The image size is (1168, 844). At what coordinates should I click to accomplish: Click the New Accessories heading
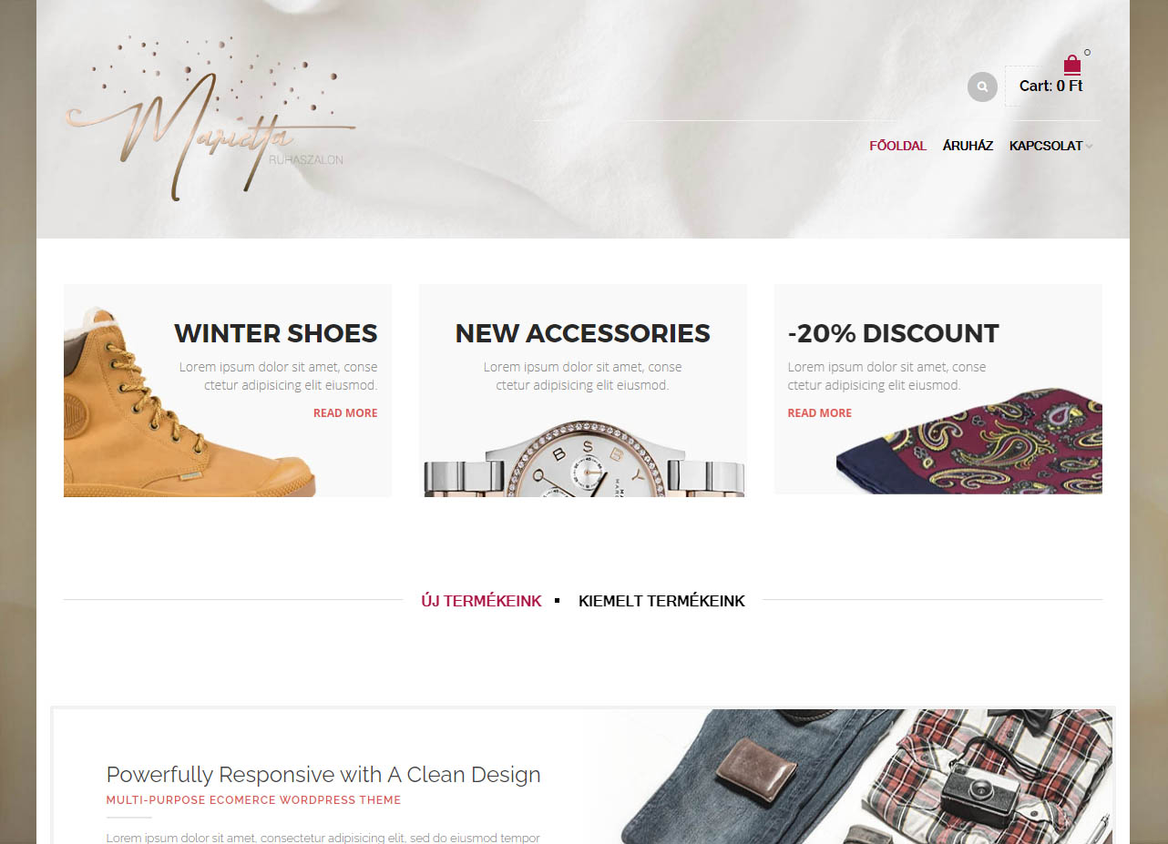click(583, 333)
